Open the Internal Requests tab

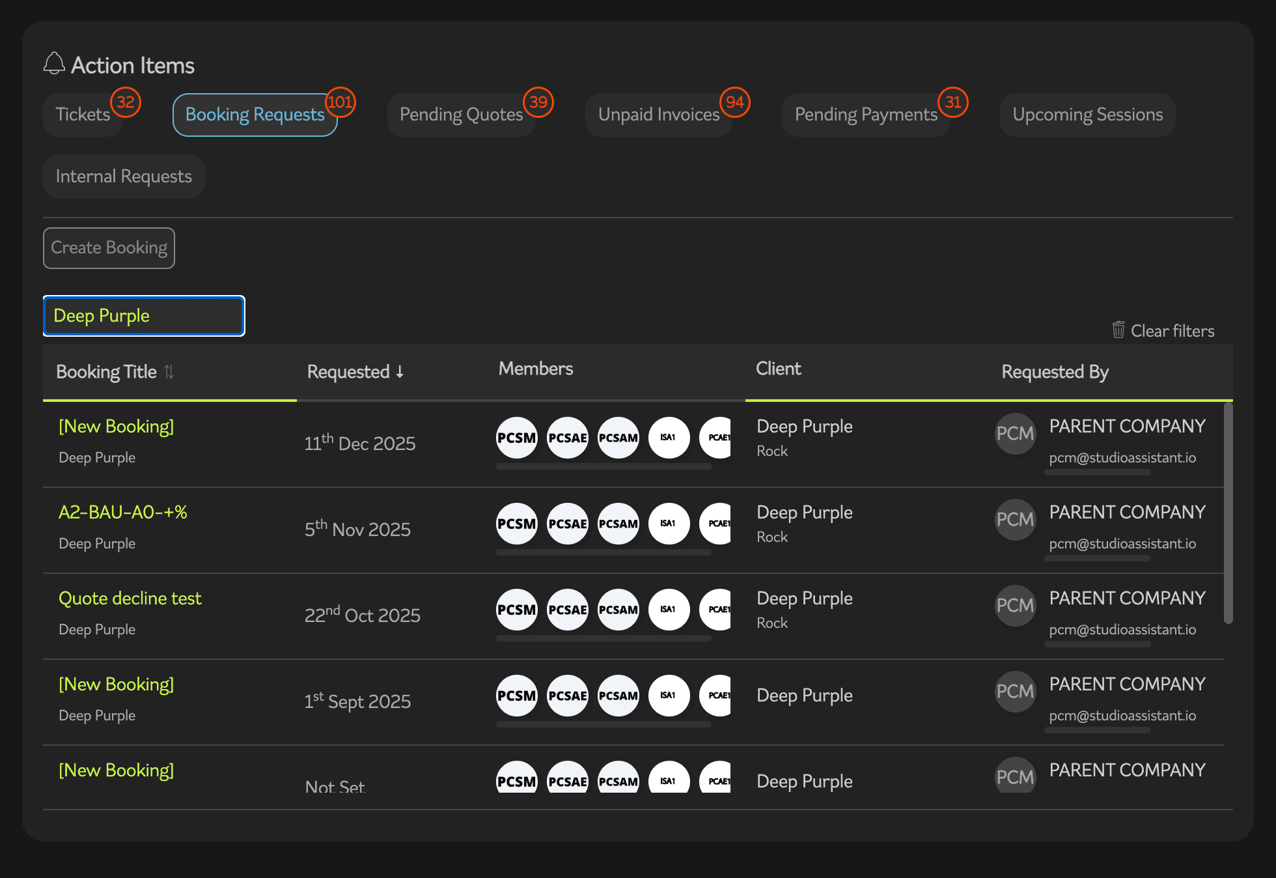124,177
